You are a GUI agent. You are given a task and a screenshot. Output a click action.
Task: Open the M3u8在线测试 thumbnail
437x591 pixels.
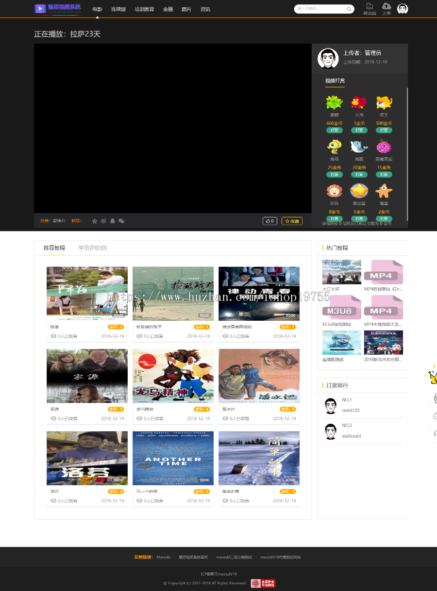[342, 307]
